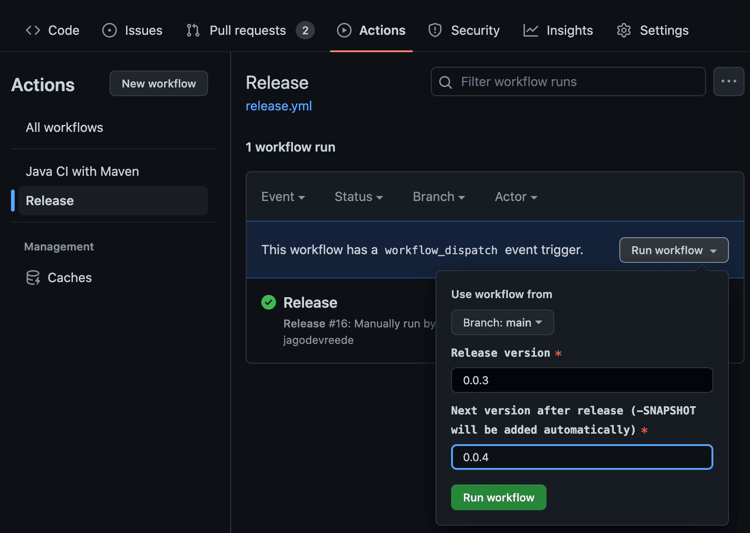
Task: Click the Release version input field
Action: (581, 380)
